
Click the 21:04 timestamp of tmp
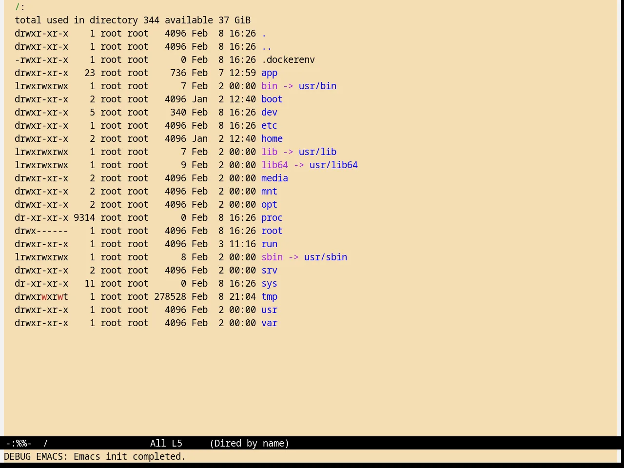[x=242, y=297]
